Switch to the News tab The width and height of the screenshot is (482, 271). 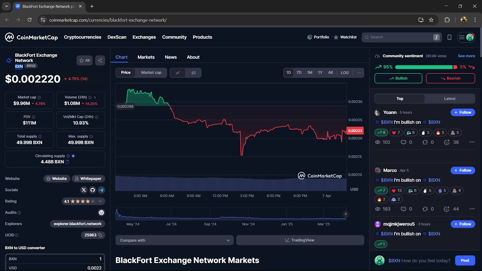(x=171, y=57)
